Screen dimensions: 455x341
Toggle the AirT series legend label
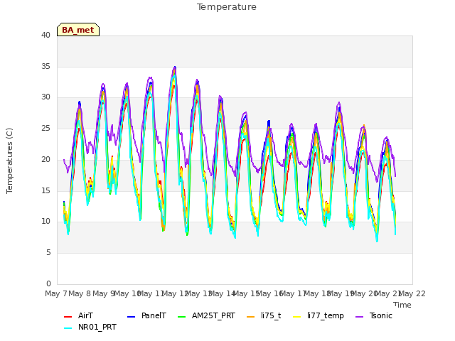(x=85, y=315)
